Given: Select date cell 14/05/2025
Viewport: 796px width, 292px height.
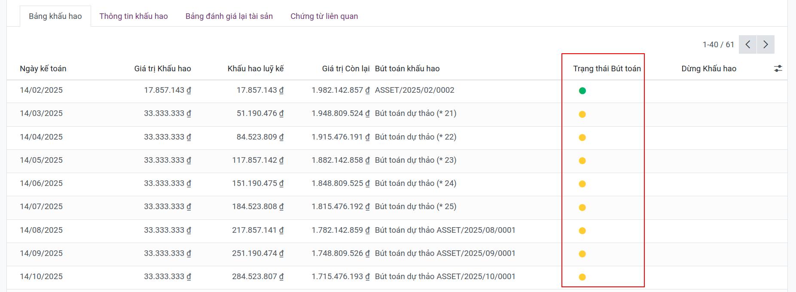Looking at the screenshot, I should (41, 160).
